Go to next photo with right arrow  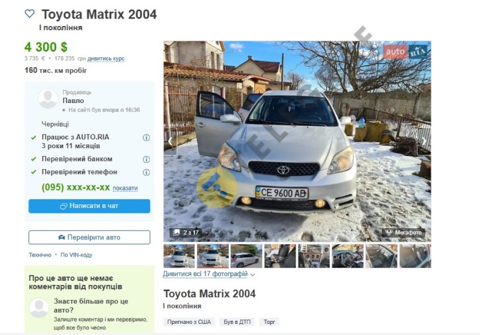[x=424, y=141]
